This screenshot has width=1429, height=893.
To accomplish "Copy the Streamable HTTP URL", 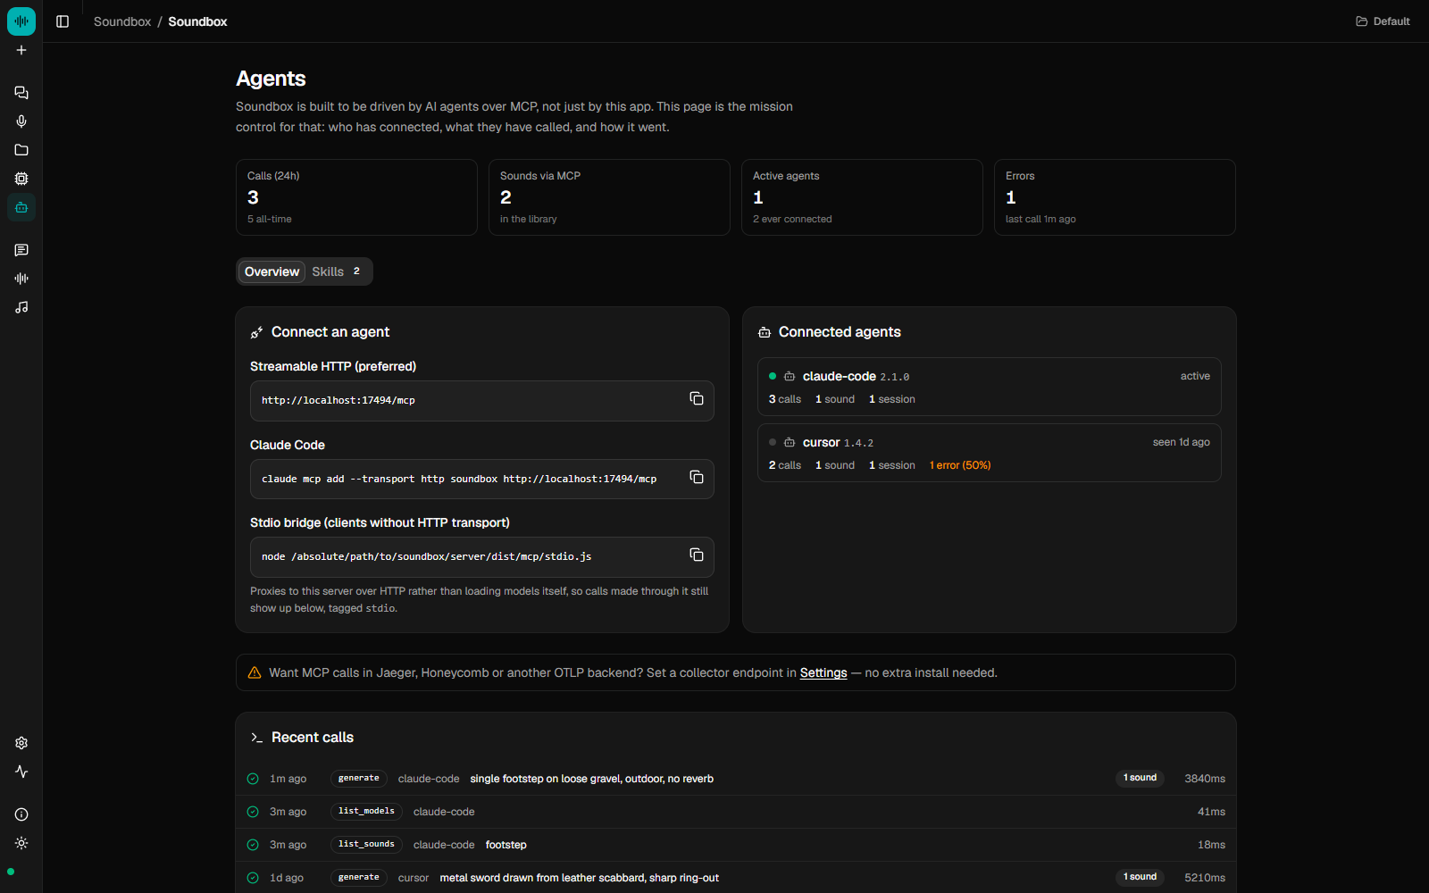I will tap(697, 398).
